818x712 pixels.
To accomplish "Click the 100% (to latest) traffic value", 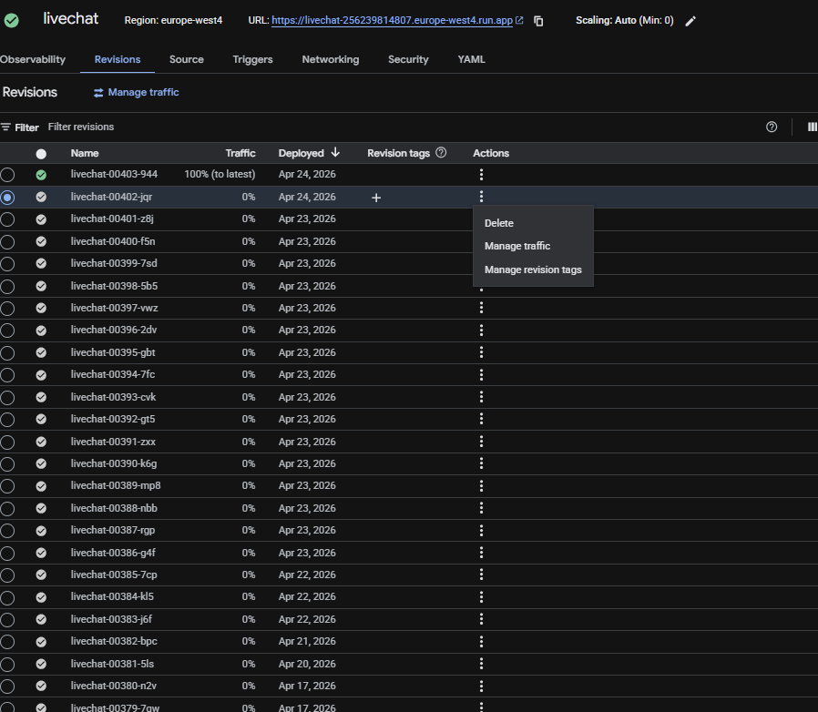I will click(x=220, y=174).
